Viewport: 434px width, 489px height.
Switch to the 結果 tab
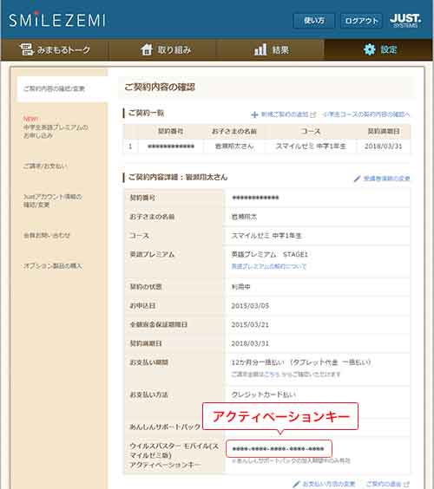point(271,49)
